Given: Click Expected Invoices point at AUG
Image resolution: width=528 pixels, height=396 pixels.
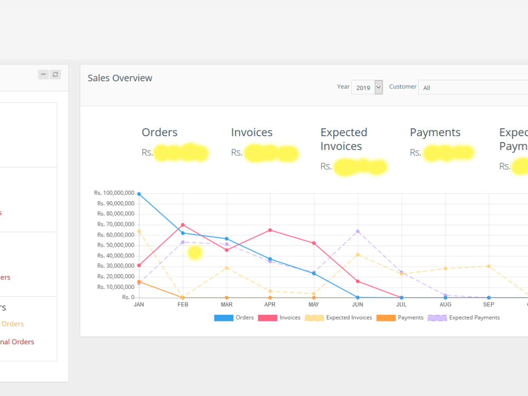Looking at the screenshot, I should [445, 269].
